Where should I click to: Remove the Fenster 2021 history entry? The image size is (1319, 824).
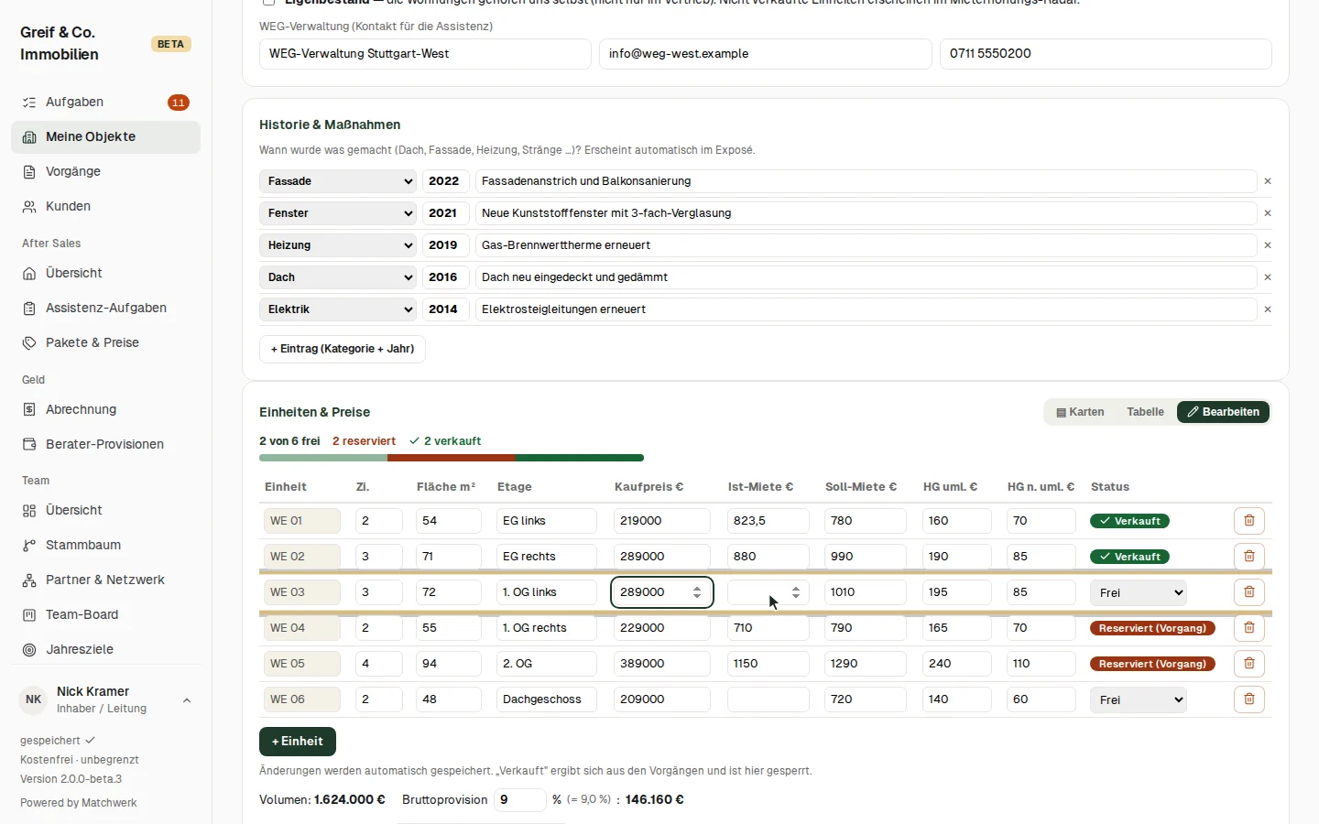[x=1268, y=213]
